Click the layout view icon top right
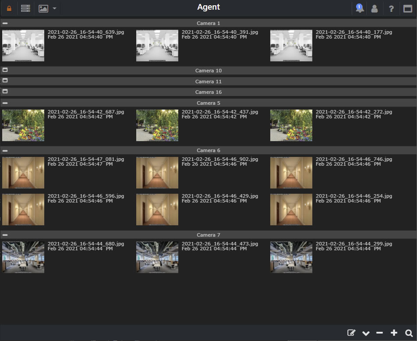Viewport: 417px width, 341px height. pyautogui.click(x=407, y=8)
